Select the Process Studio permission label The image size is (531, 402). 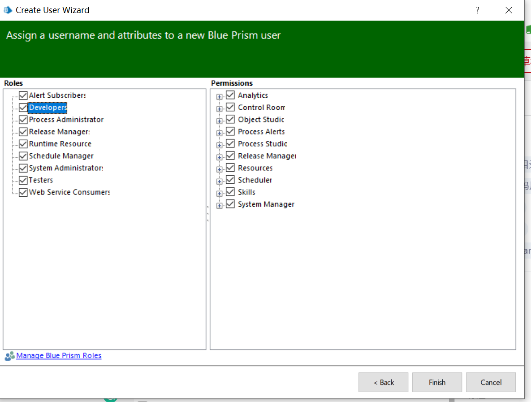(x=263, y=144)
